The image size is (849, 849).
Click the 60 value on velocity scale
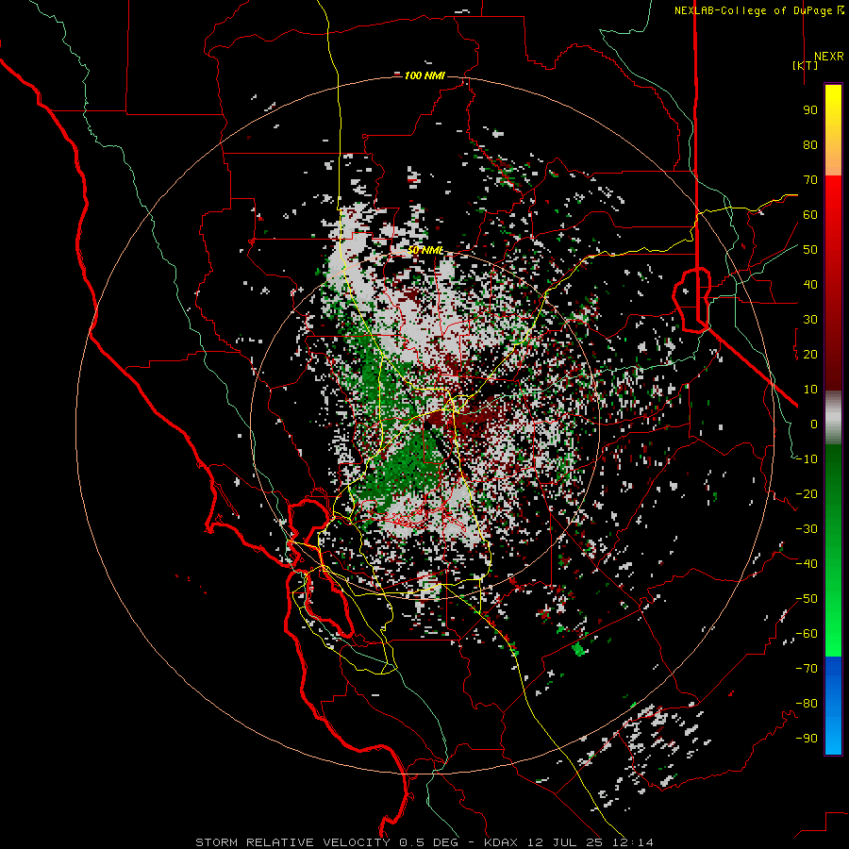[810, 215]
